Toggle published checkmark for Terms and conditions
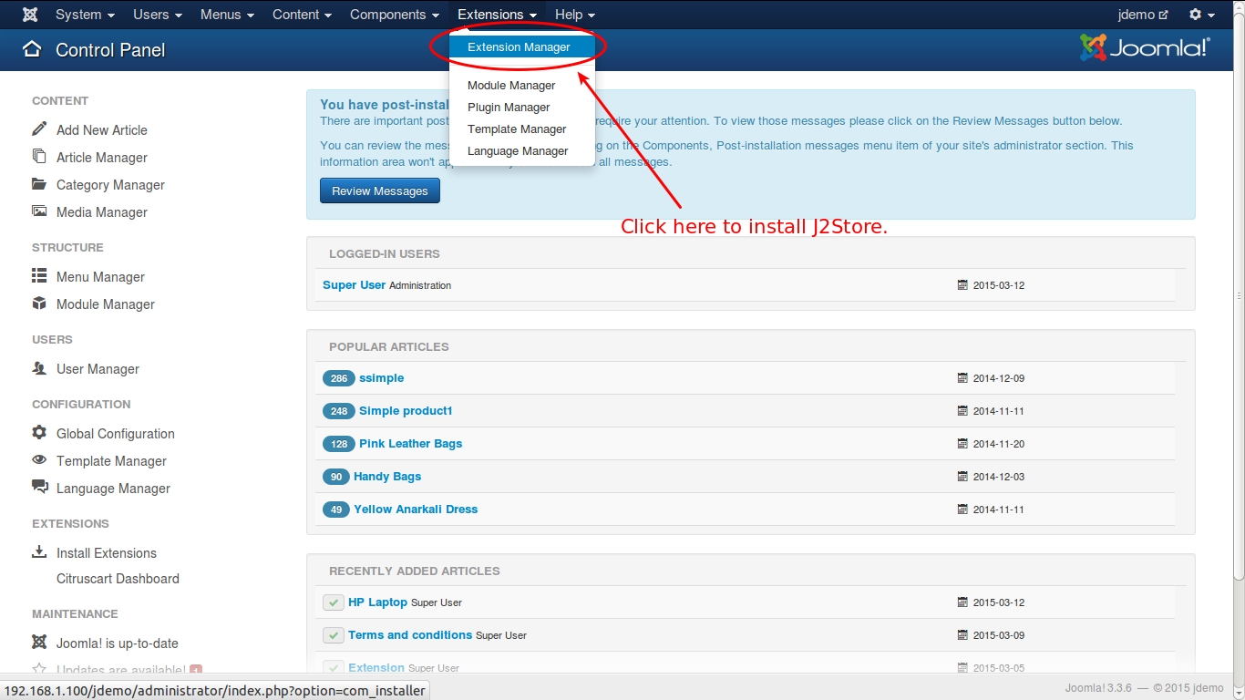1245x700 pixels. [x=333, y=635]
